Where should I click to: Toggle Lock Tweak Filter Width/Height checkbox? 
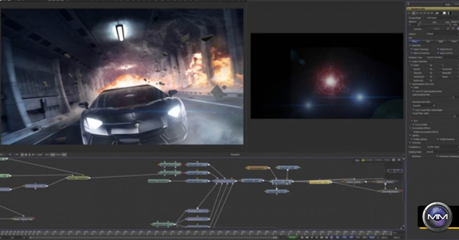[414, 110]
